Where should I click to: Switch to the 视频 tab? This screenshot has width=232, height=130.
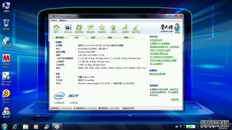click(93, 38)
